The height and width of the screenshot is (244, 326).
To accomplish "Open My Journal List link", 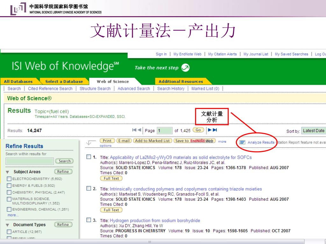I will (x=256, y=54).
